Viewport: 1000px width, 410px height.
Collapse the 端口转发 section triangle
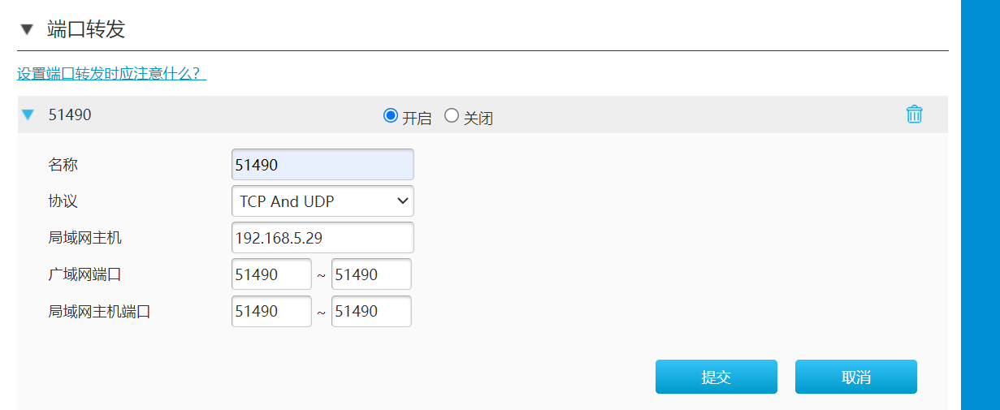[x=28, y=30]
